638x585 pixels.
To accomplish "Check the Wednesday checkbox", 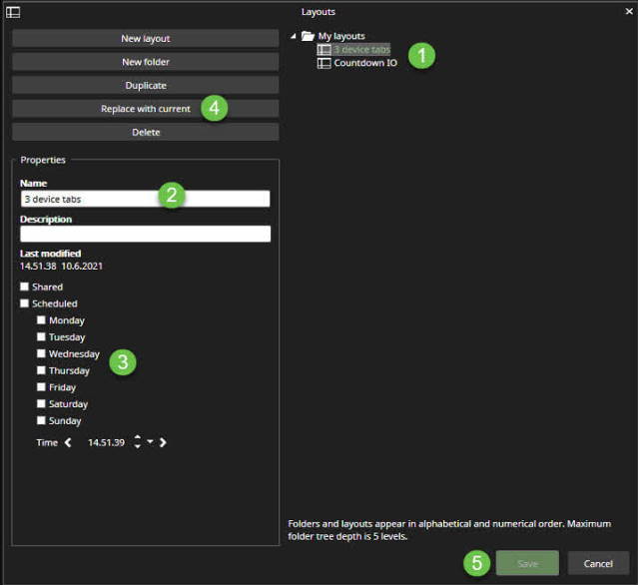I will pyautogui.click(x=42, y=353).
